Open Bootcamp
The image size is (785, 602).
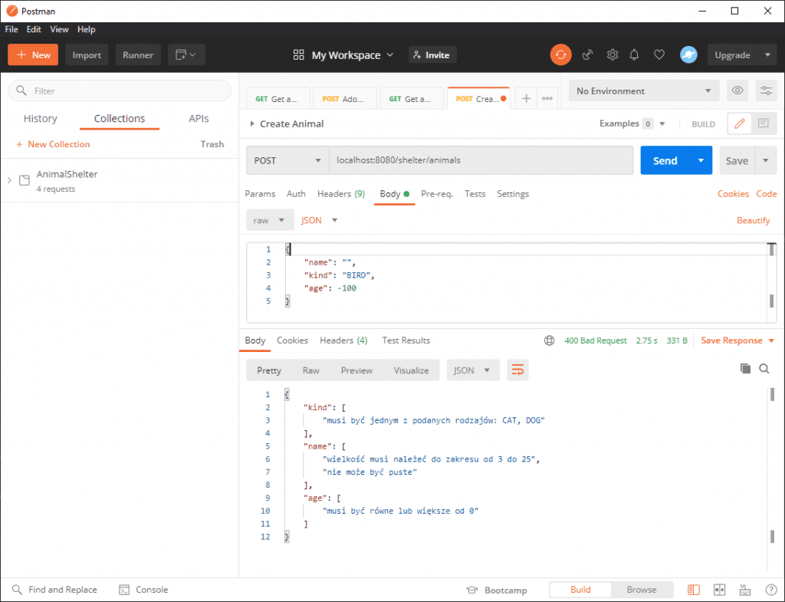tap(496, 590)
